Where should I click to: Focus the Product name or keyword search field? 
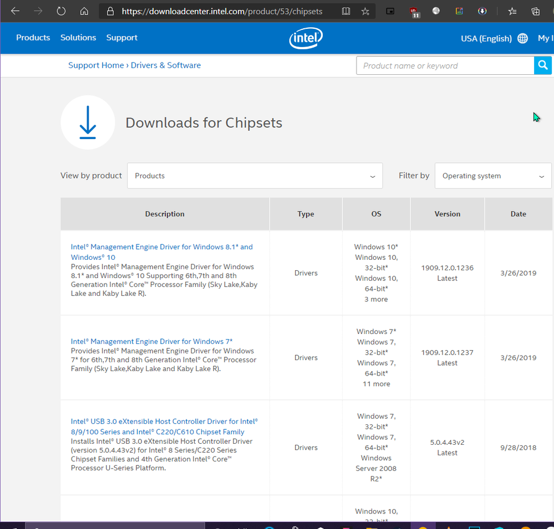[445, 65]
